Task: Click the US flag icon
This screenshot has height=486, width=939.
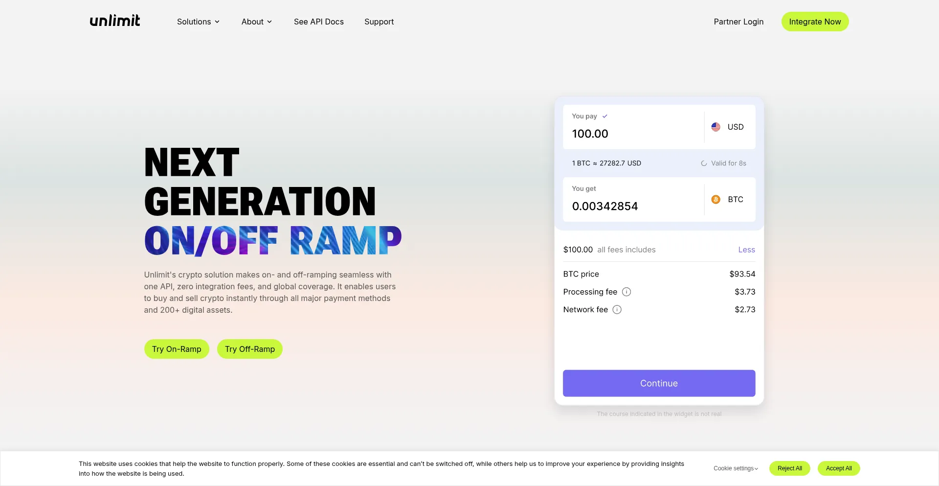Action: (x=715, y=127)
